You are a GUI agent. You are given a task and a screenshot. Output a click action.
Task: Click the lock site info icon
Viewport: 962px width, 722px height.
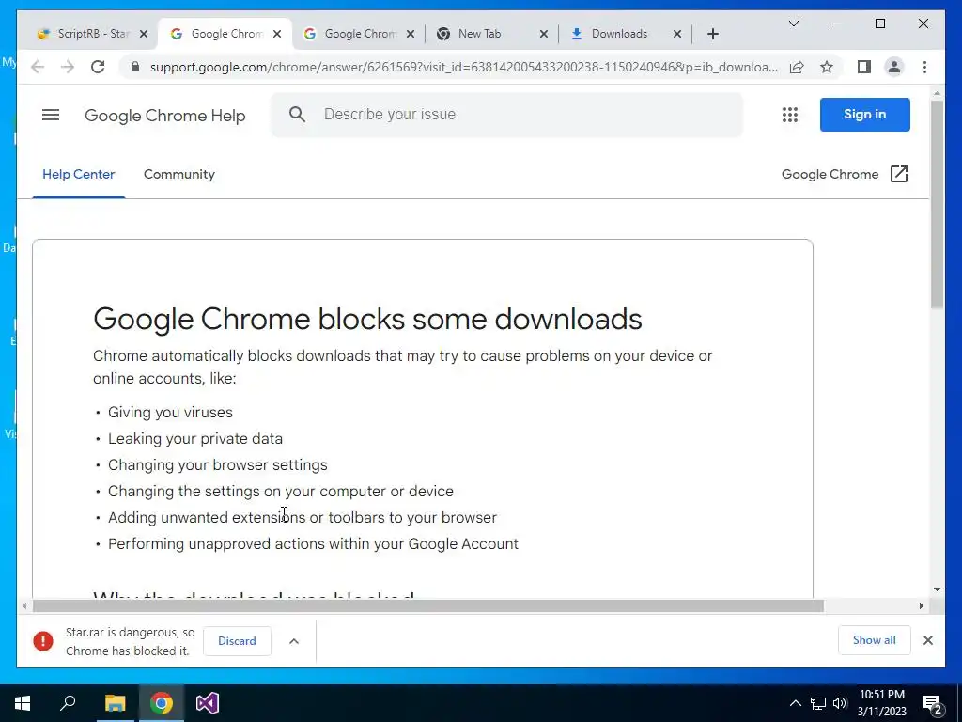[x=135, y=67]
